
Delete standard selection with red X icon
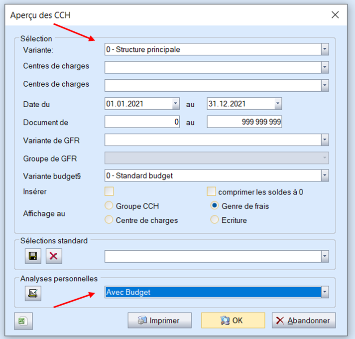(x=54, y=256)
